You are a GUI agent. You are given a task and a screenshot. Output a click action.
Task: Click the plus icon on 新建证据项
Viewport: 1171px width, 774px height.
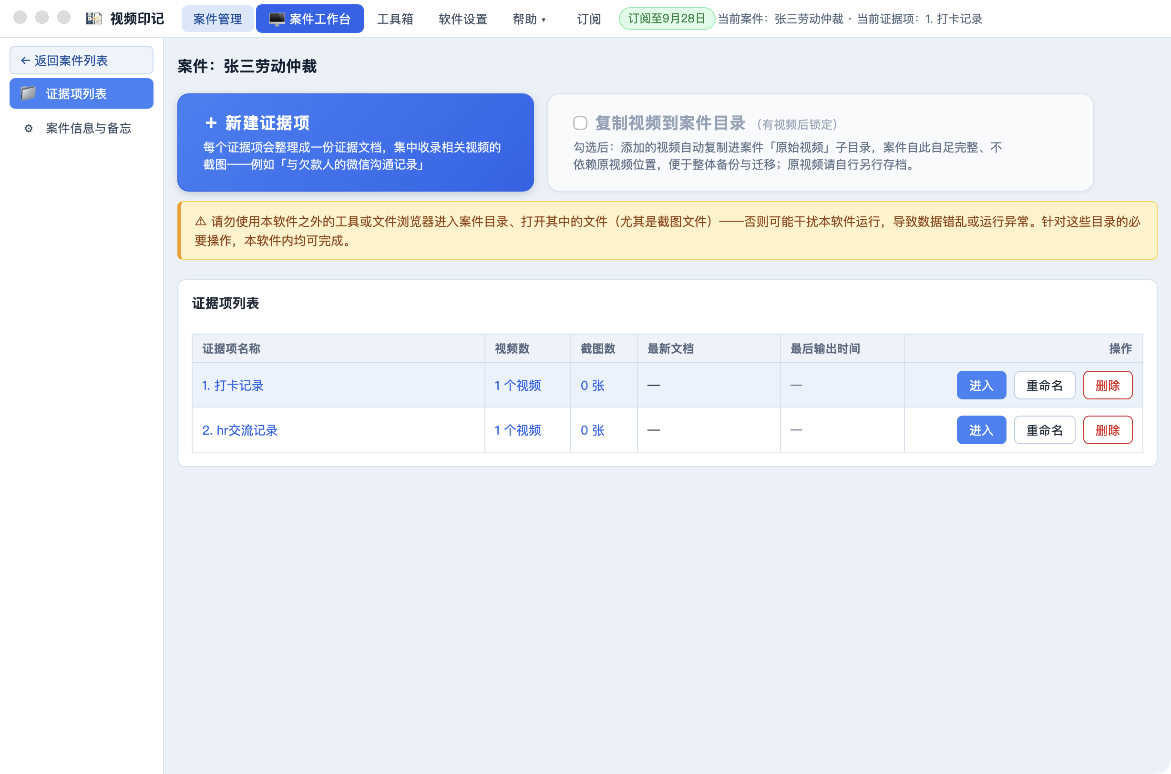[211, 122]
